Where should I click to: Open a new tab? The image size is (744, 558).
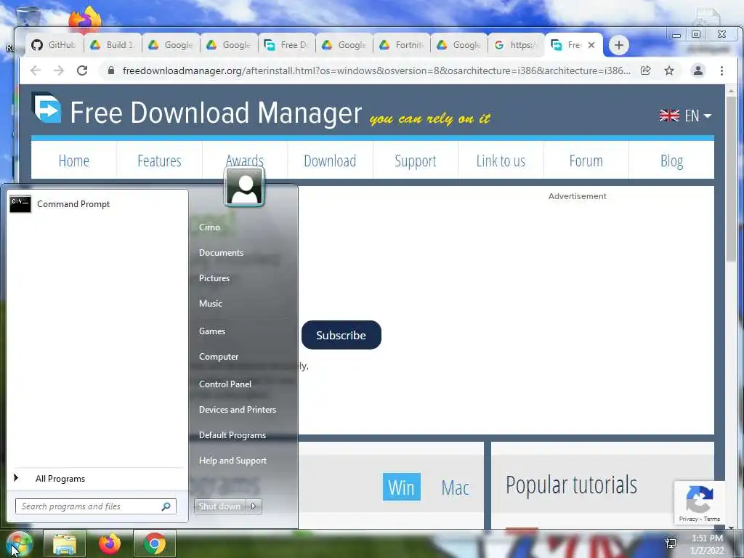618,45
